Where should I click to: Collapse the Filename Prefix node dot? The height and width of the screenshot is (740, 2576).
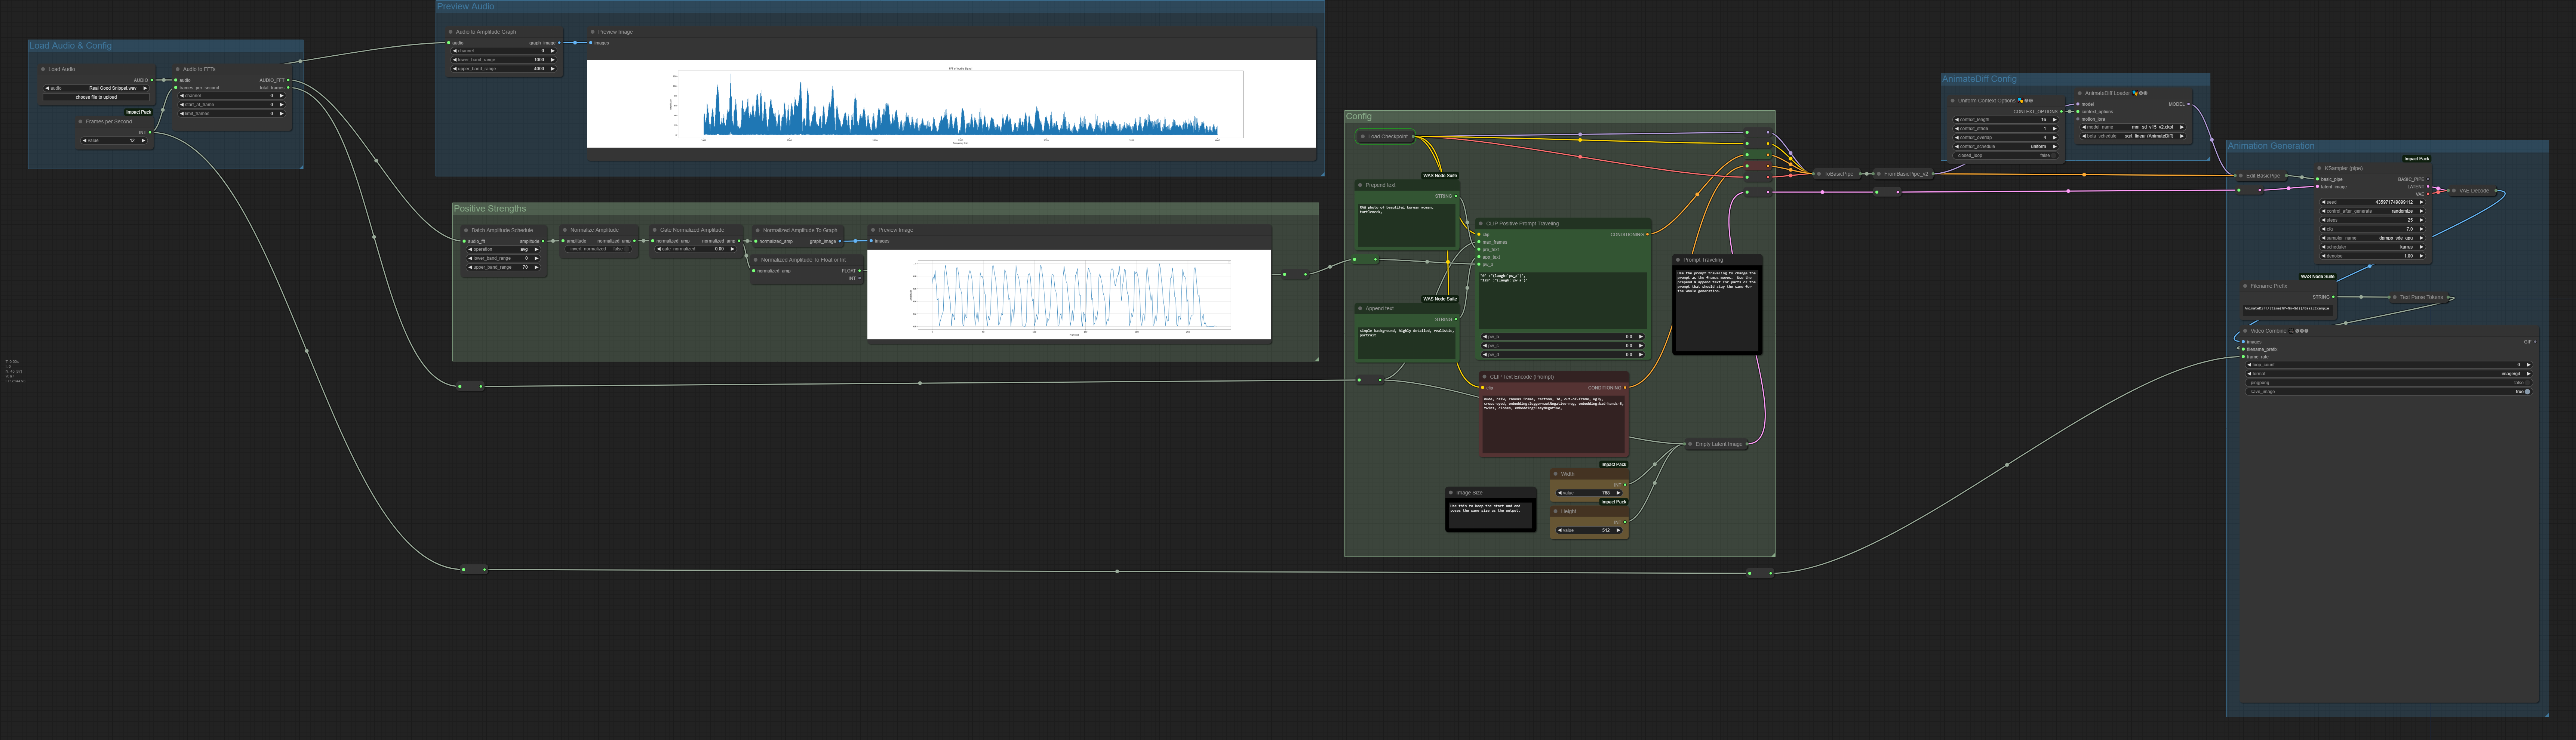pos(2246,286)
